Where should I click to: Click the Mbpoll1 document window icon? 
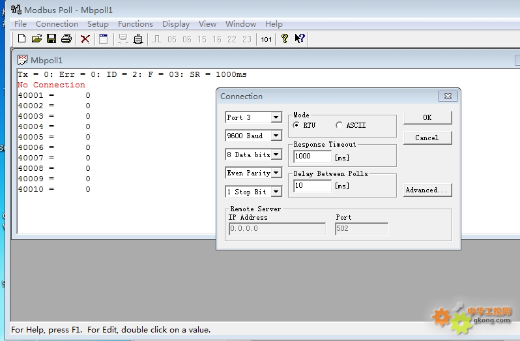tap(22, 60)
